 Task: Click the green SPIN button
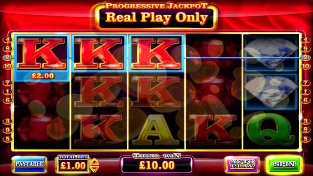pyautogui.click(x=284, y=164)
